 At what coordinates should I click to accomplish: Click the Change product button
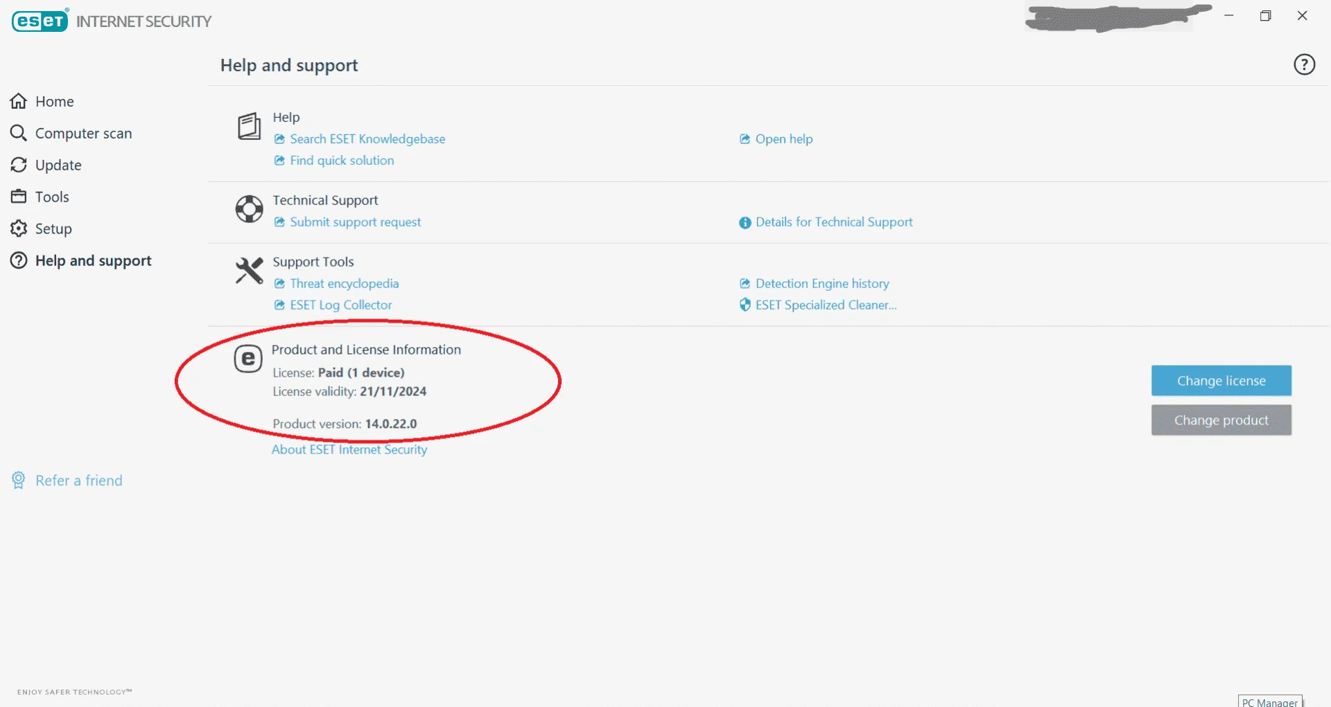click(x=1221, y=420)
